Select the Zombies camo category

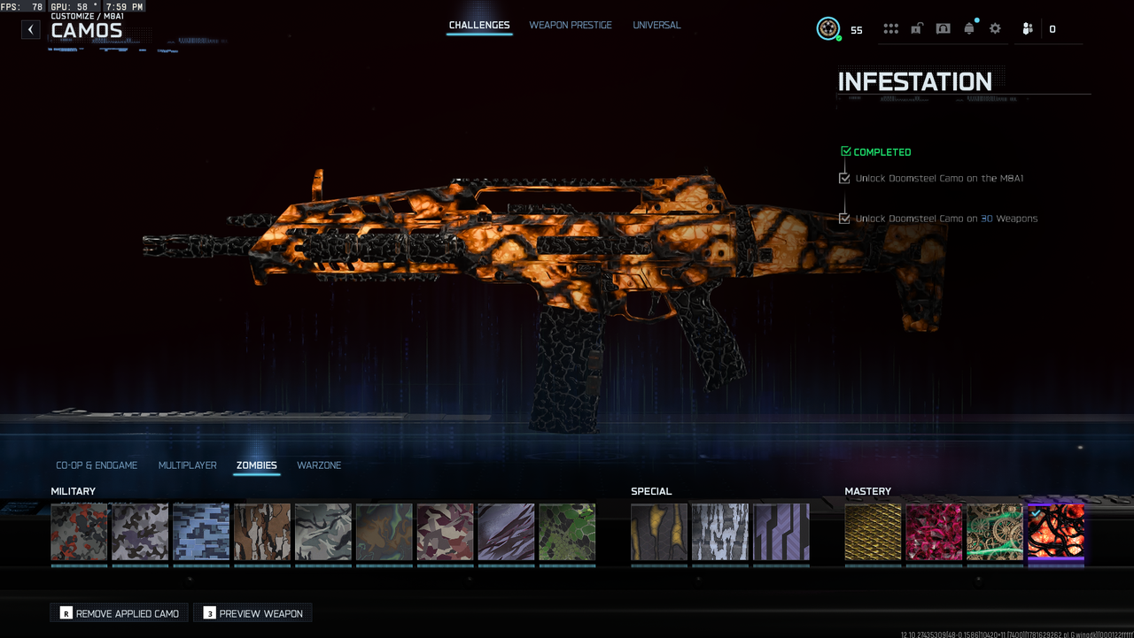(x=257, y=465)
